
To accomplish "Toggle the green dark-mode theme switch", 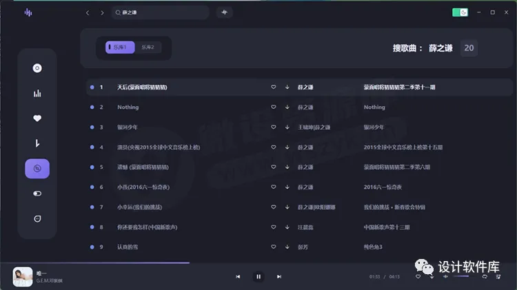I will [x=460, y=12].
